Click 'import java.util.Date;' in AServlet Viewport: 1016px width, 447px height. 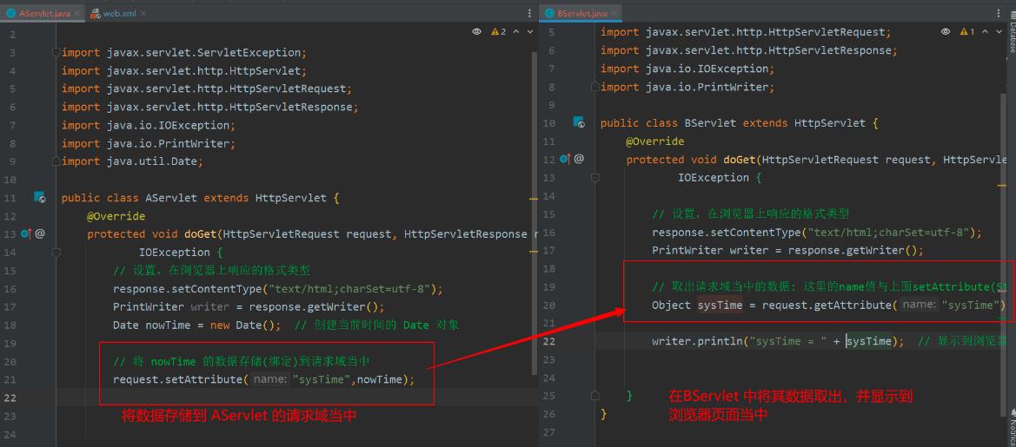coord(132,161)
